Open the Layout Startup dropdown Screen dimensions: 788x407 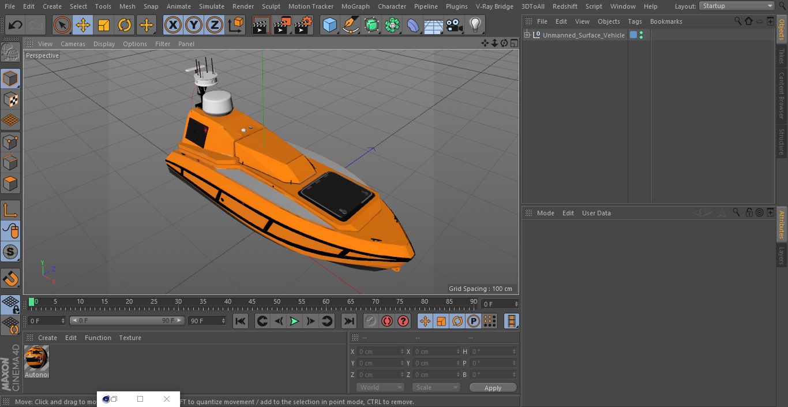tap(737, 6)
